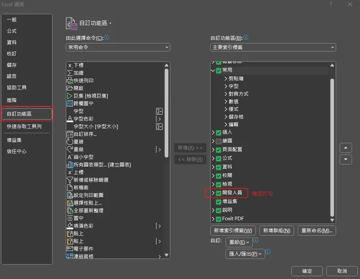
Task: Expand the 開發人員 tree node
Action: [213, 193]
